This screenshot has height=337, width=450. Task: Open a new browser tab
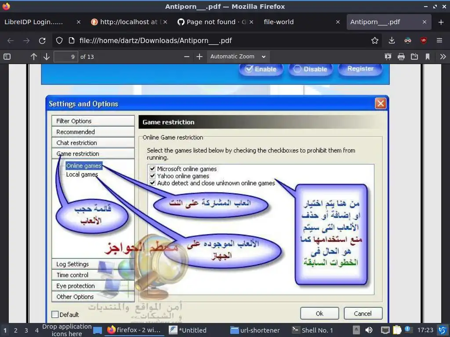(x=441, y=22)
